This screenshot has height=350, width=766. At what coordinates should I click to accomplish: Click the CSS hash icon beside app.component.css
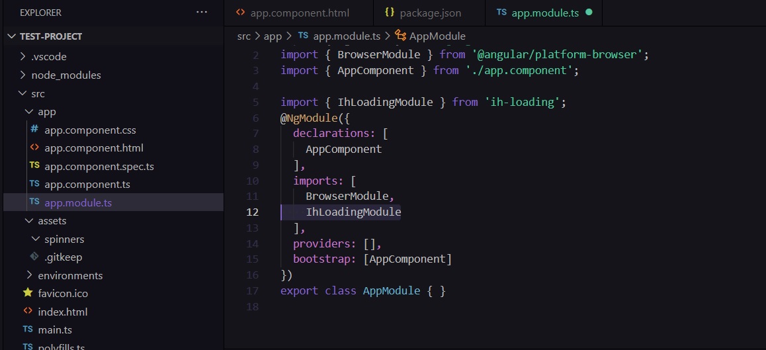pyautogui.click(x=34, y=129)
